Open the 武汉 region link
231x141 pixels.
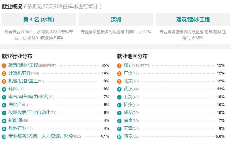coord(128,89)
